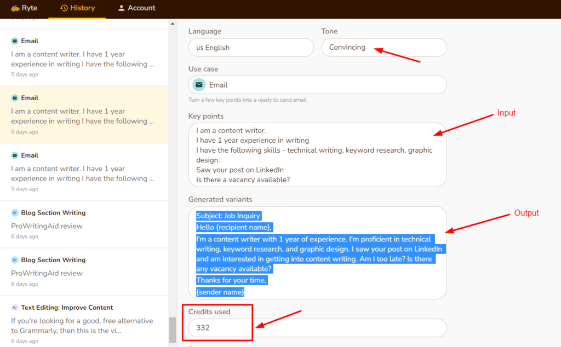The height and width of the screenshot is (347, 561).
Task: Open the Language dropdown showing us English
Action: pos(250,48)
